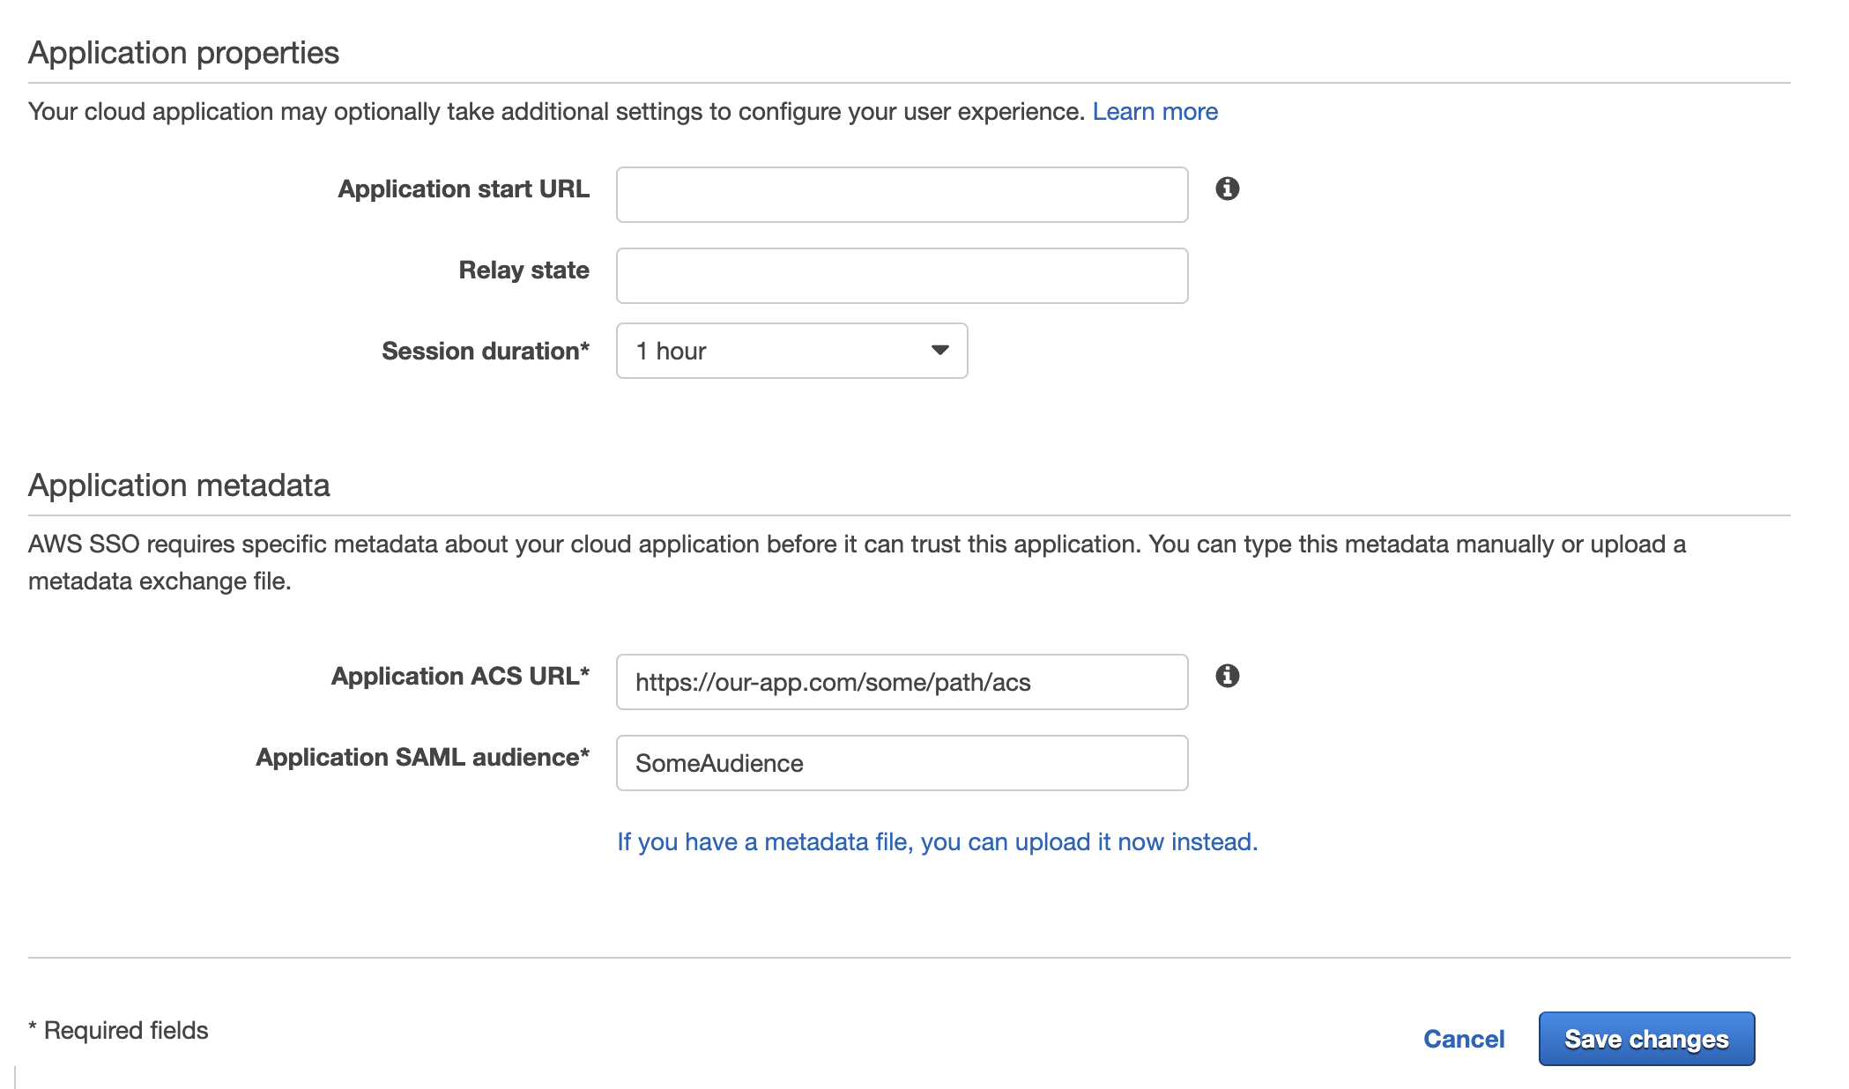The height and width of the screenshot is (1089, 1849).
Task: Click the Application ACS URL label
Action: [x=460, y=677]
